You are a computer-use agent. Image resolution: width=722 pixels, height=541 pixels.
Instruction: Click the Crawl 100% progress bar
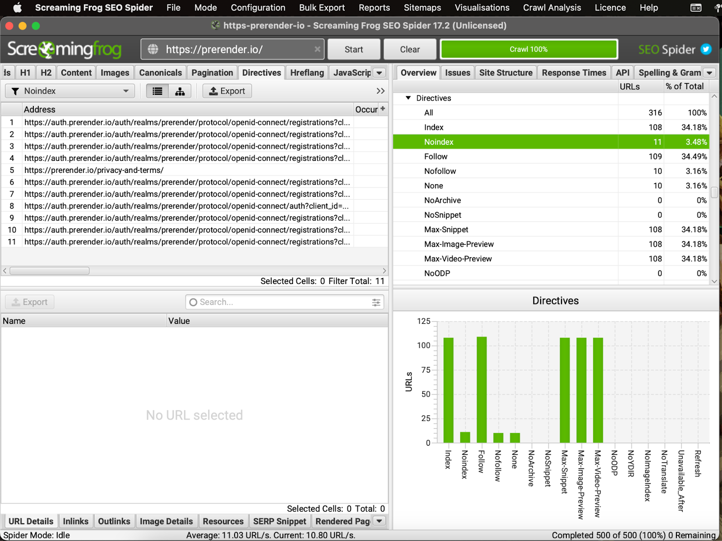pos(529,49)
